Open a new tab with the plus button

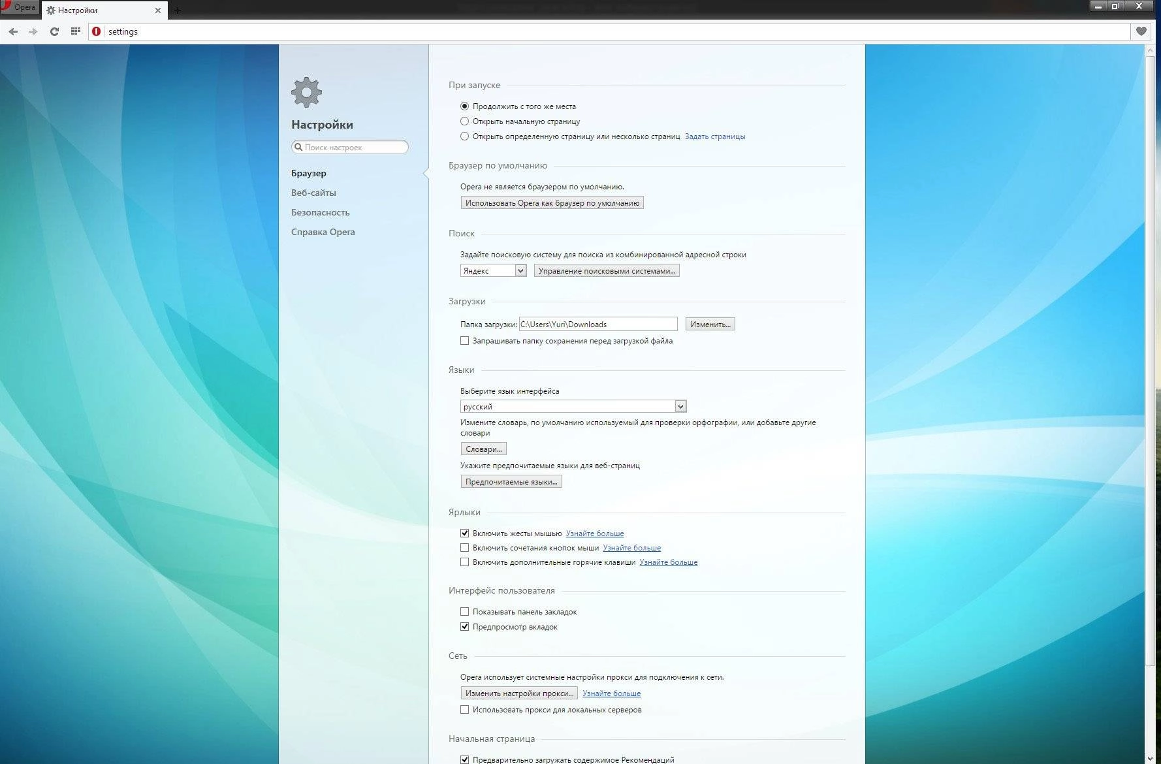[x=177, y=10]
